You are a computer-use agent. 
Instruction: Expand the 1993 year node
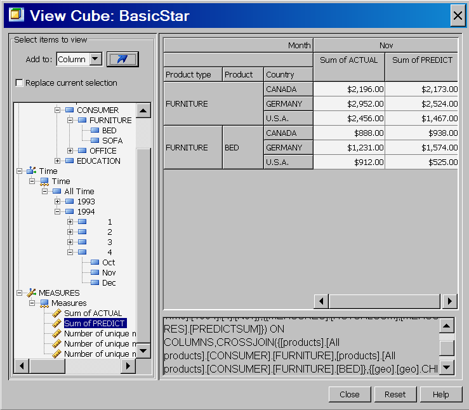(58, 201)
